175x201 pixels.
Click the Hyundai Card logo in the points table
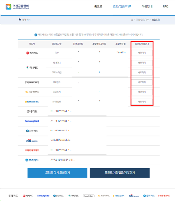point(32,82)
